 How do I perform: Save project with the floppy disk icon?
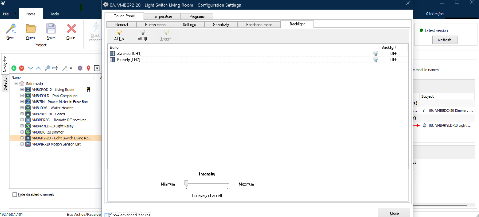point(51,29)
